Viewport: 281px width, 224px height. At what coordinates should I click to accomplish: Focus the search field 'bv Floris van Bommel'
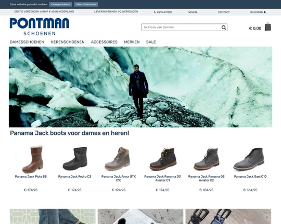(x=182, y=27)
